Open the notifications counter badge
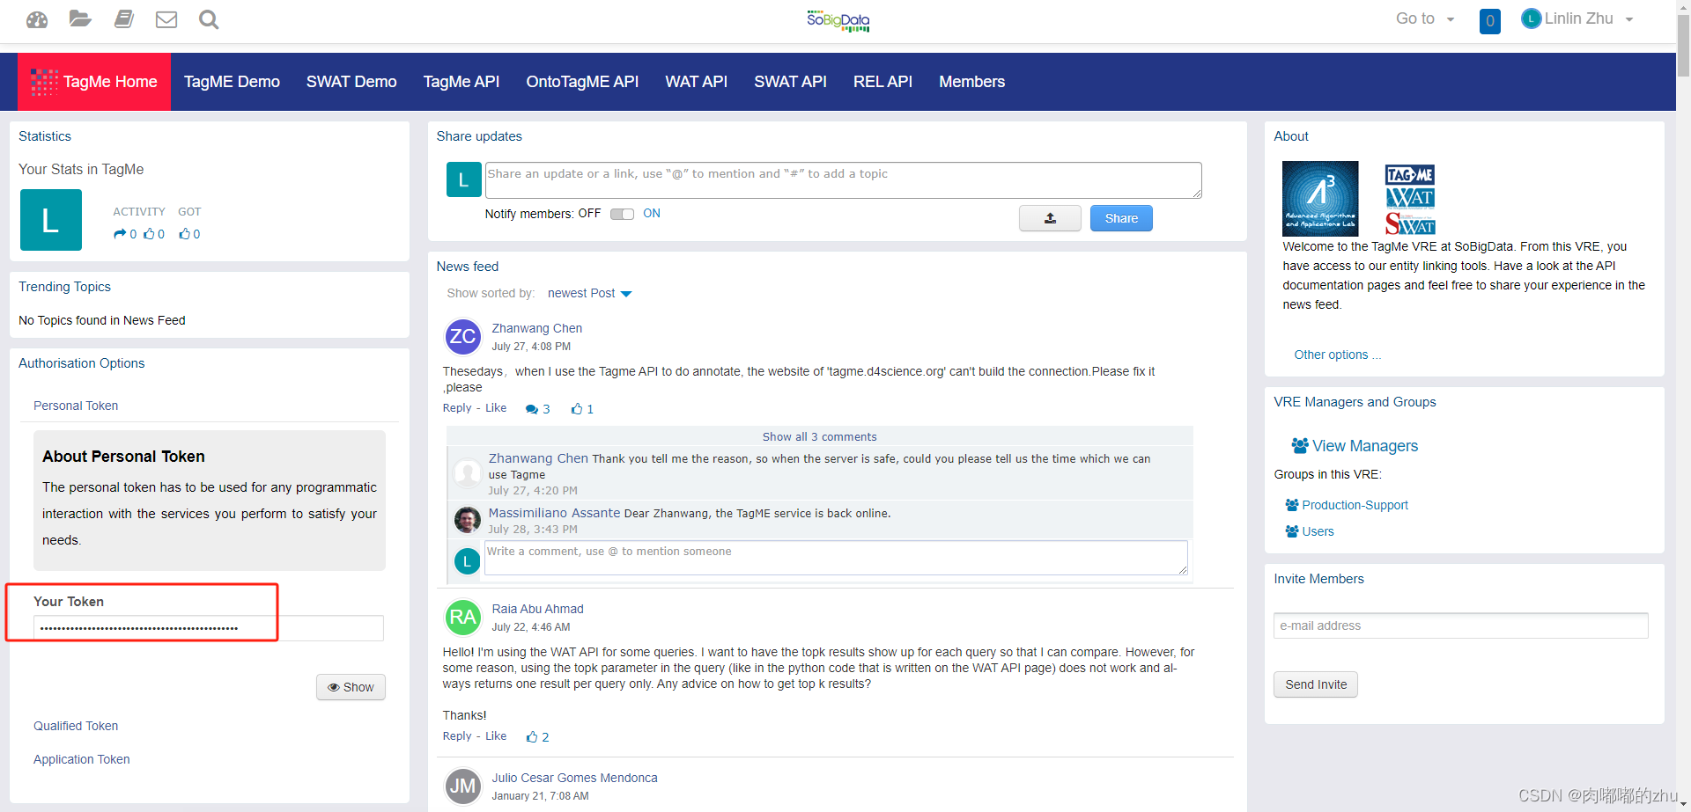The height and width of the screenshot is (812, 1691). (1490, 21)
